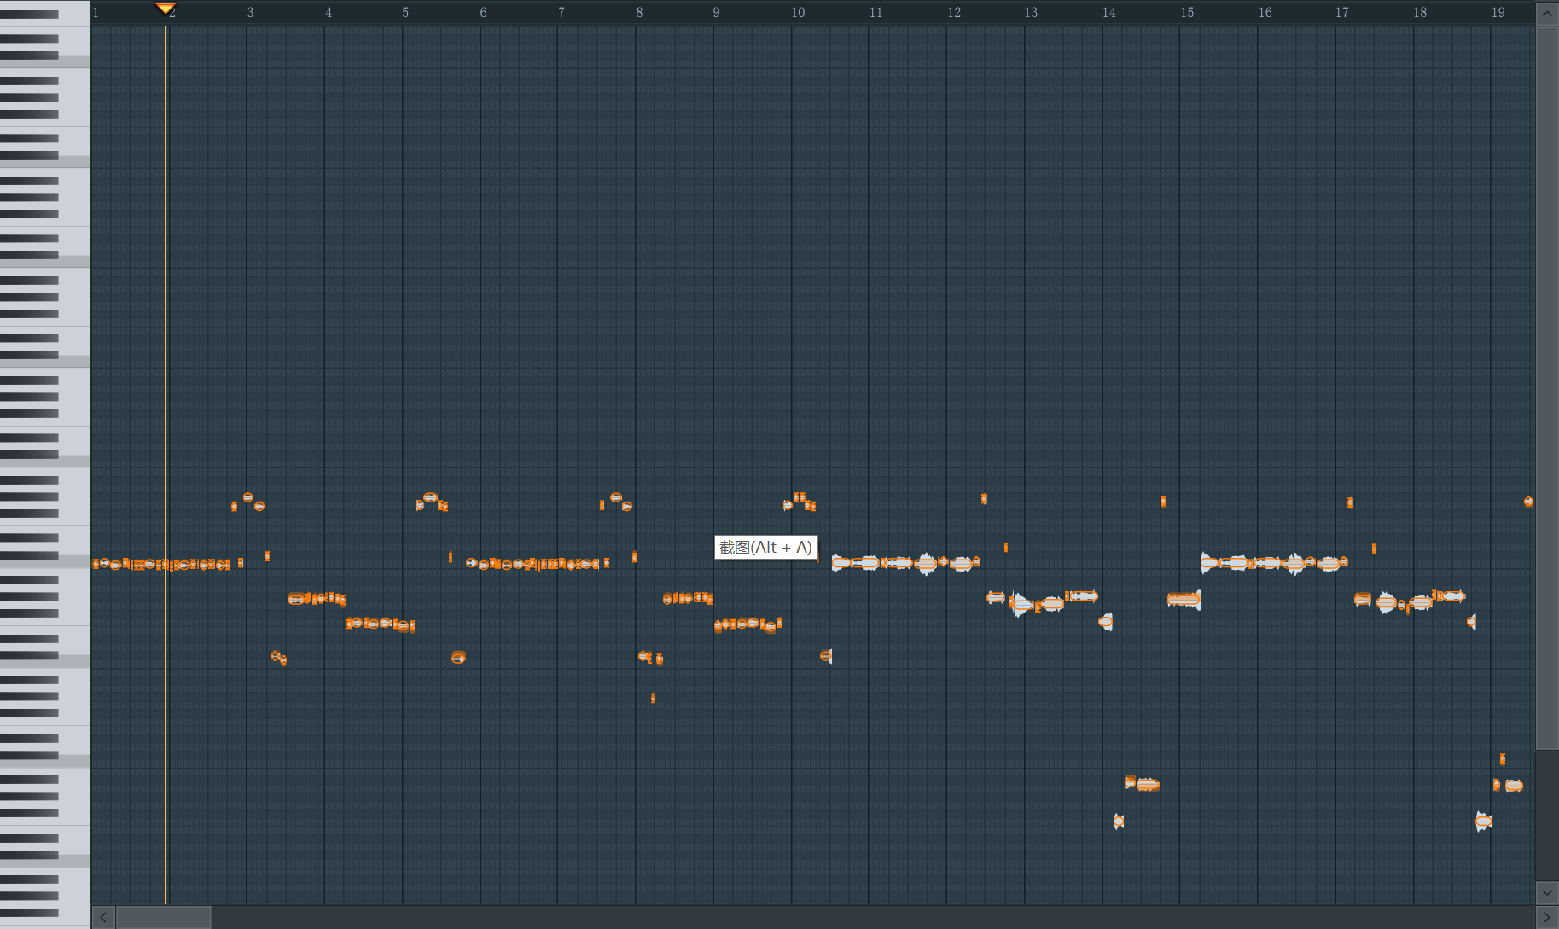Grab the horizontal scrollbar thumb
The width and height of the screenshot is (1559, 929).
[163, 917]
